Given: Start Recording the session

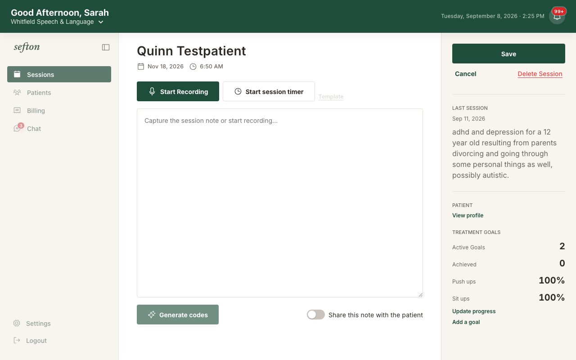Looking at the screenshot, I should point(178,91).
